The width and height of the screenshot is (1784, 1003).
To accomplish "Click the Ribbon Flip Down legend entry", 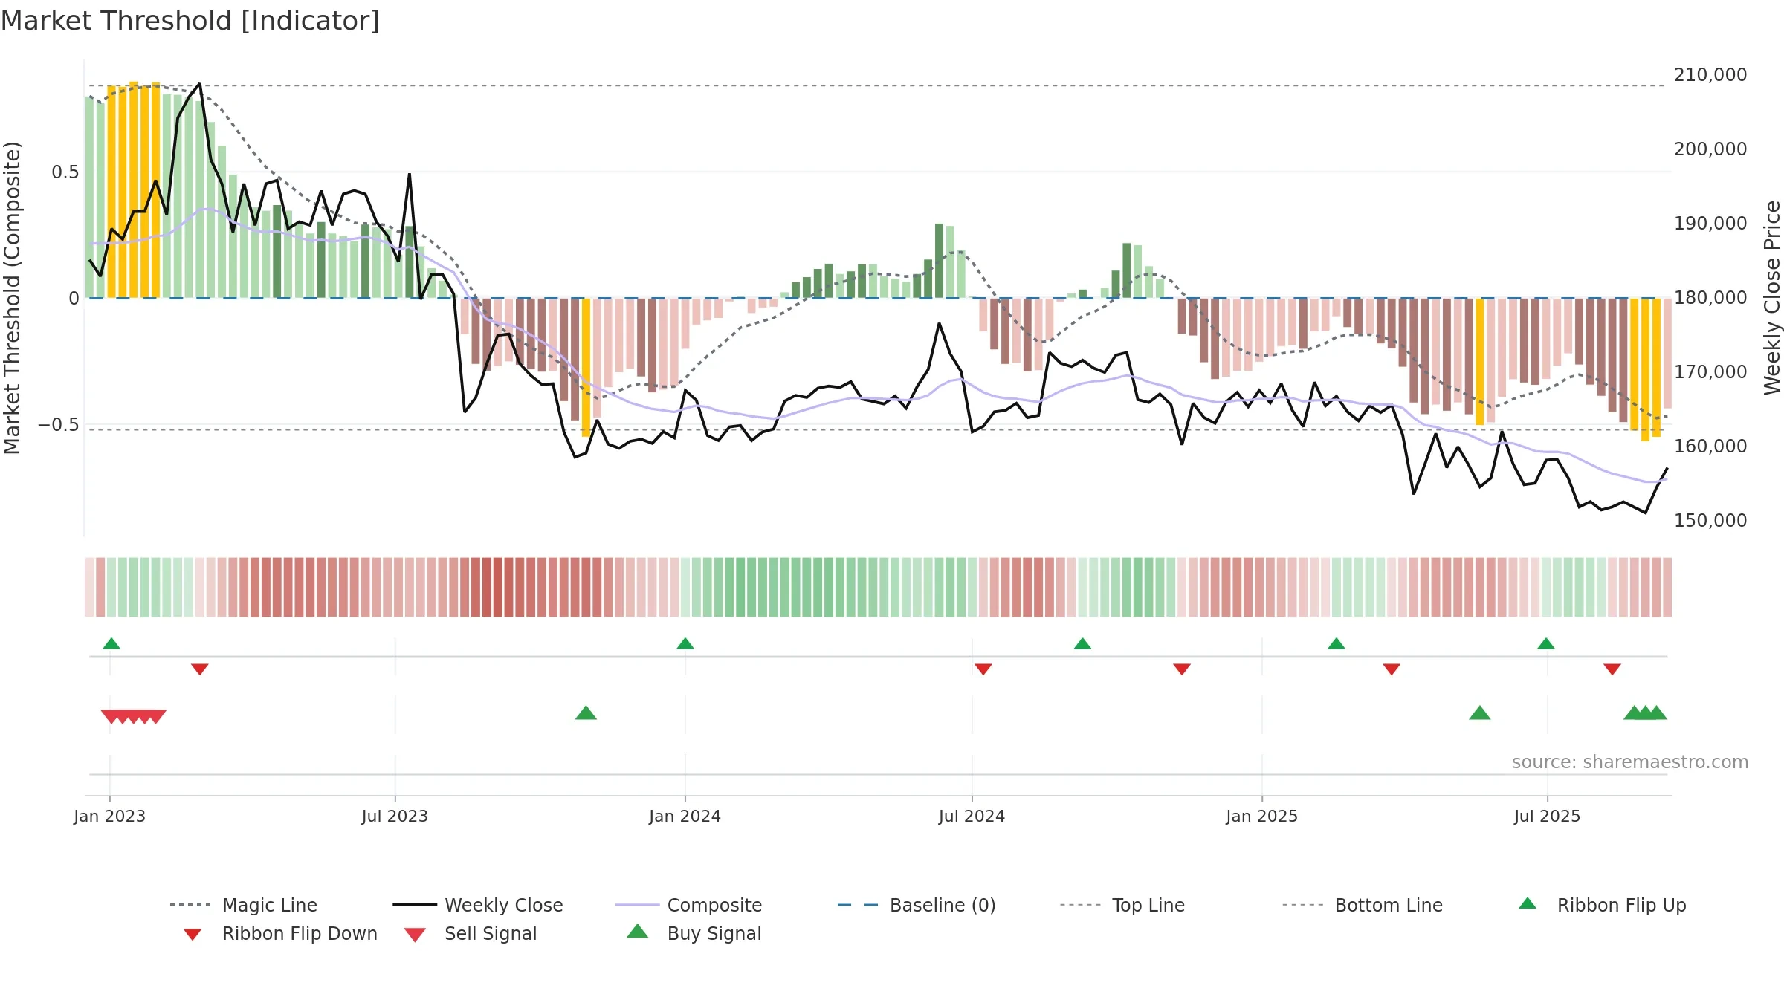I will coord(280,933).
